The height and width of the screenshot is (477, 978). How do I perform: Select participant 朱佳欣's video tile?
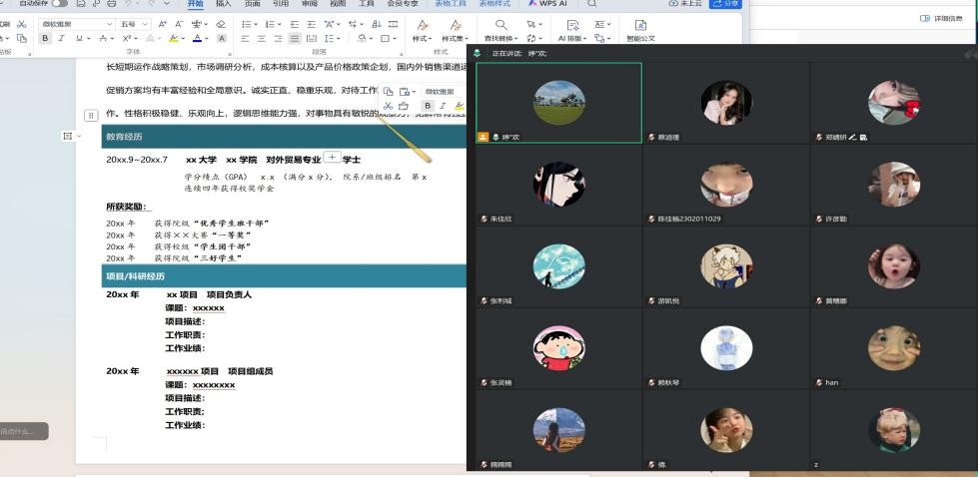(558, 184)
